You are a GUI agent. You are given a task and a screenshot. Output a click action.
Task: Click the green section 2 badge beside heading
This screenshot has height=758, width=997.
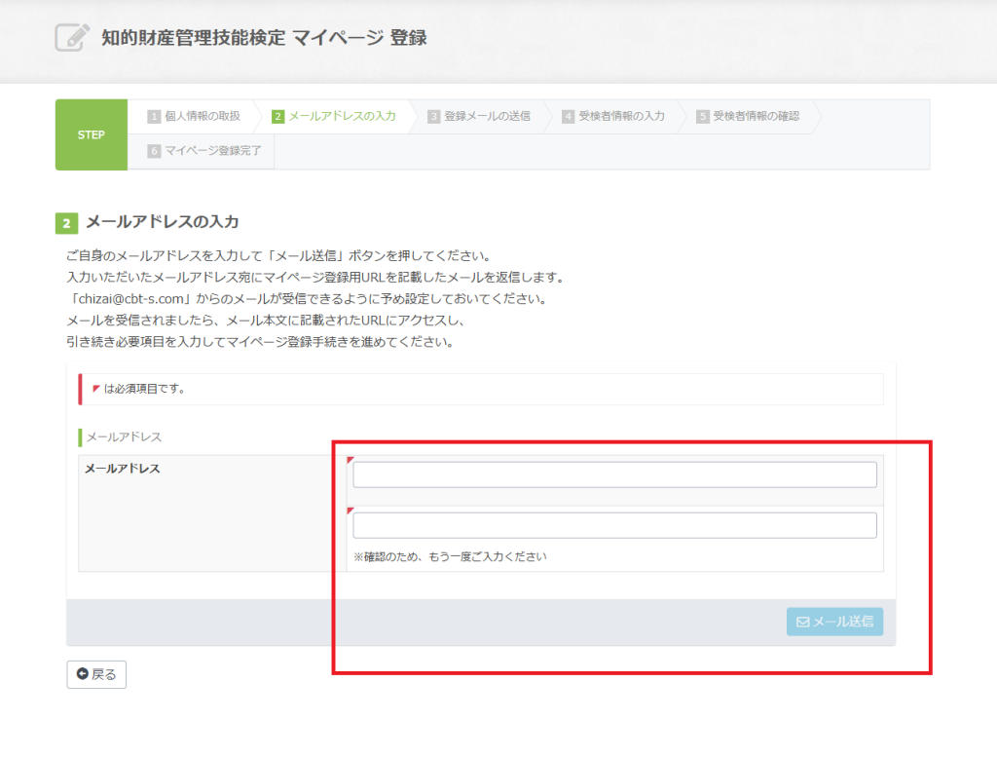click(66, 223)
